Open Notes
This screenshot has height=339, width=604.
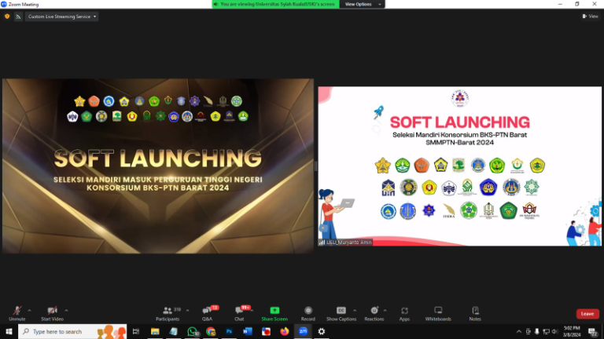475,313
